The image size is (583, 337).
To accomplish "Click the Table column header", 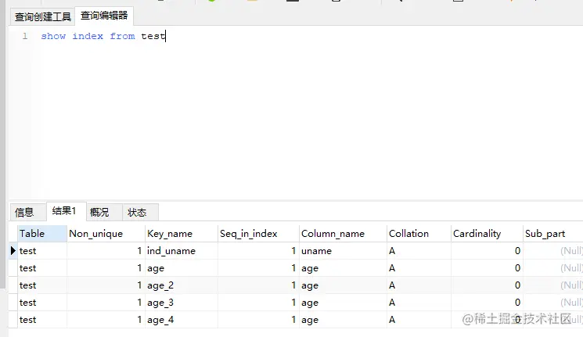I will (42, 233).
